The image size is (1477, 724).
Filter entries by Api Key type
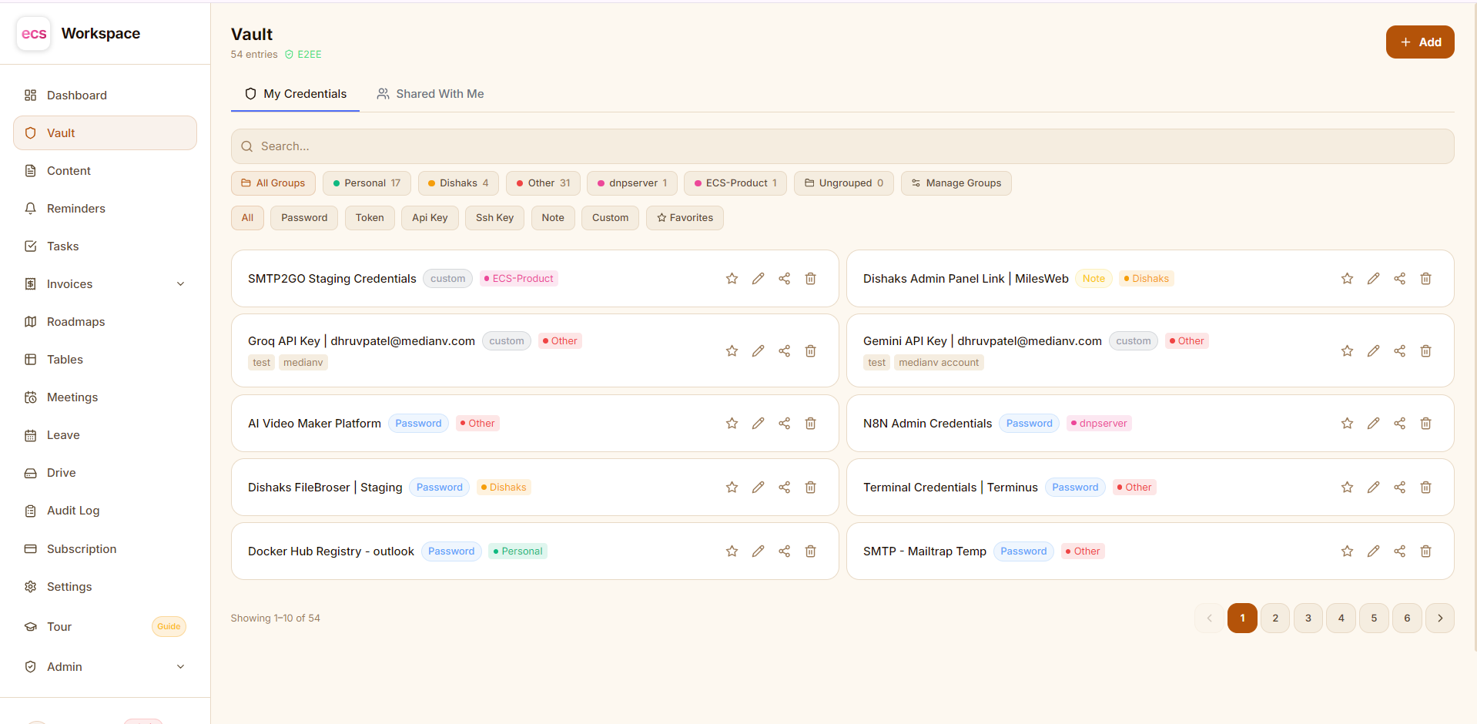[430, 218]
